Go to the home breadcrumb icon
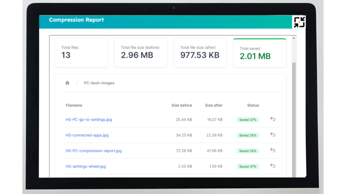Screen dimensions: 346x194 67,83
